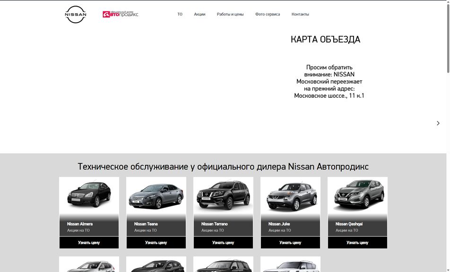Click Акции на ТО under Nissan Almera
Screen dimensions: 450x272
pos(78,230)
